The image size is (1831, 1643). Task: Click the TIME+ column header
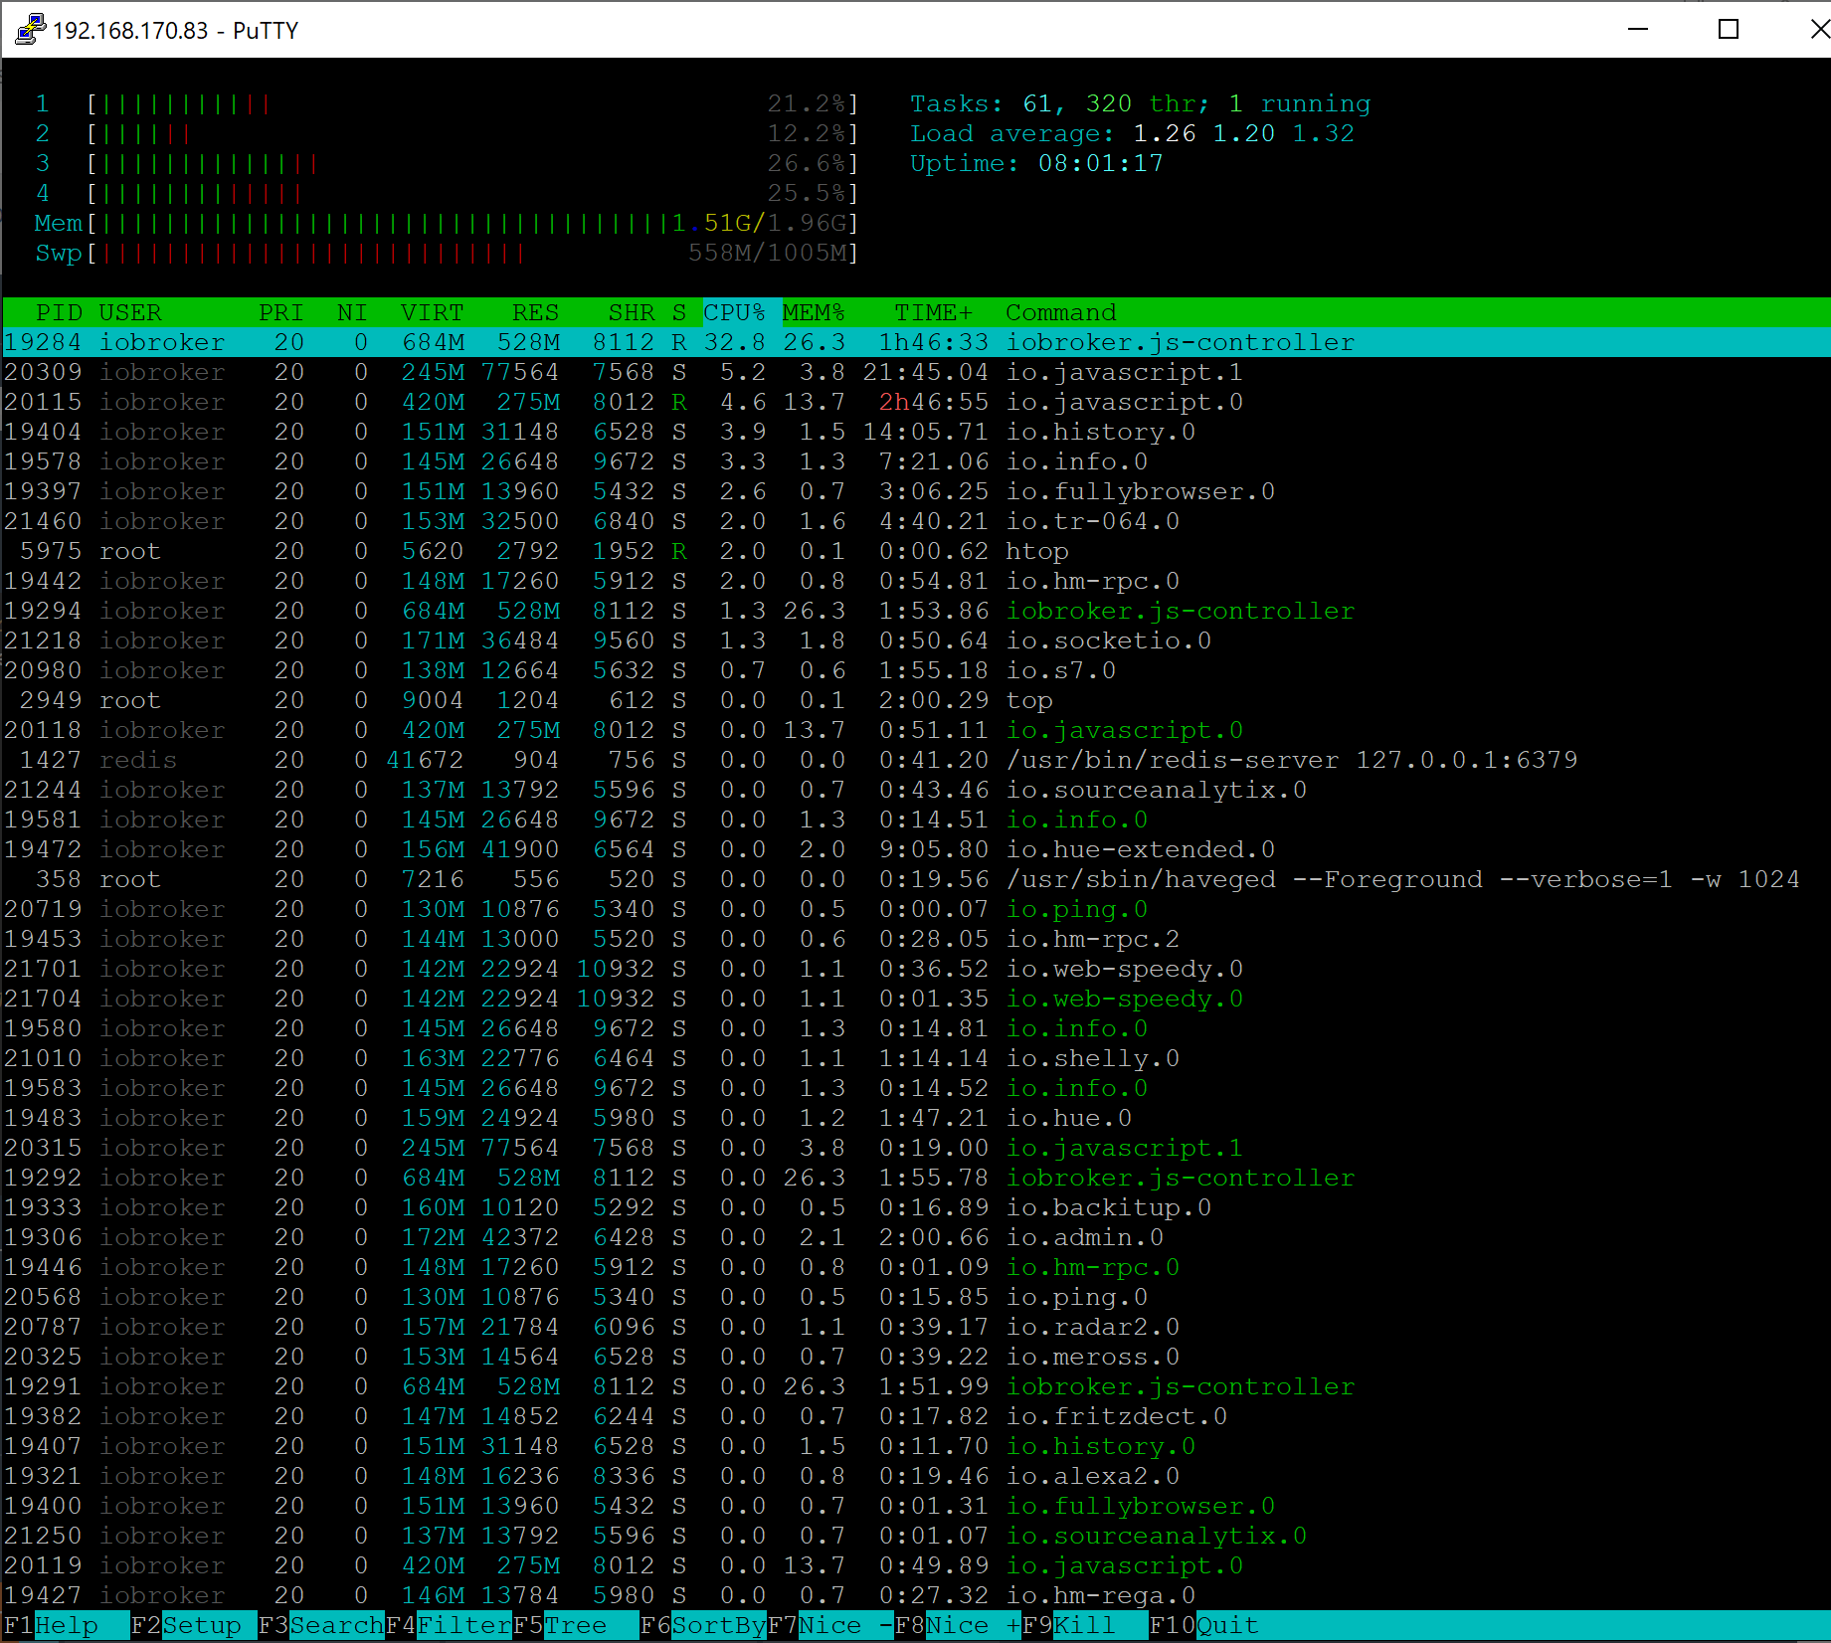pyautogui.click(x=933, y=312)
